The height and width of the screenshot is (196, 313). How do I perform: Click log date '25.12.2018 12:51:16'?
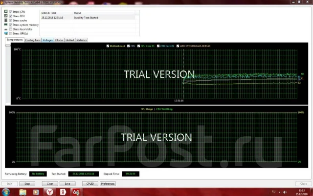point(52,18)
